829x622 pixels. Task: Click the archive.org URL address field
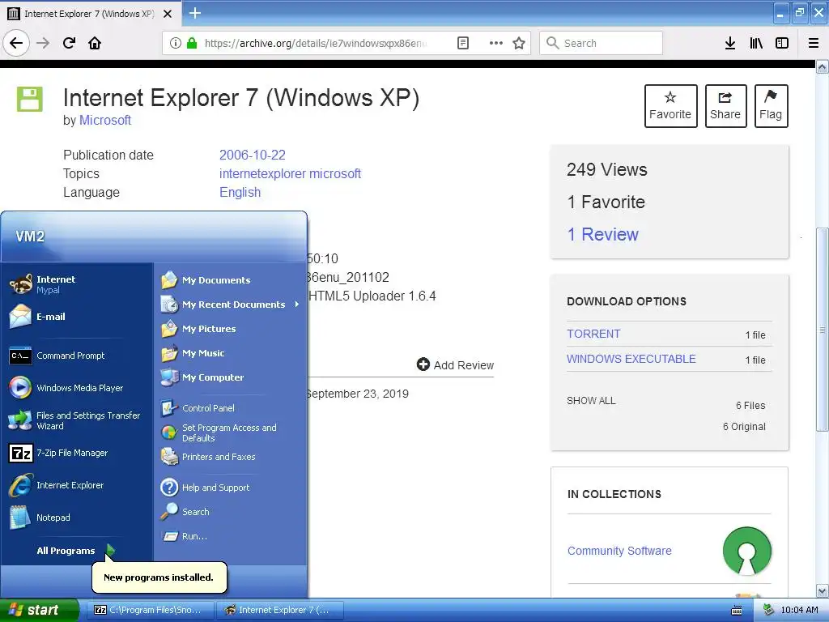tap(316, 43)
